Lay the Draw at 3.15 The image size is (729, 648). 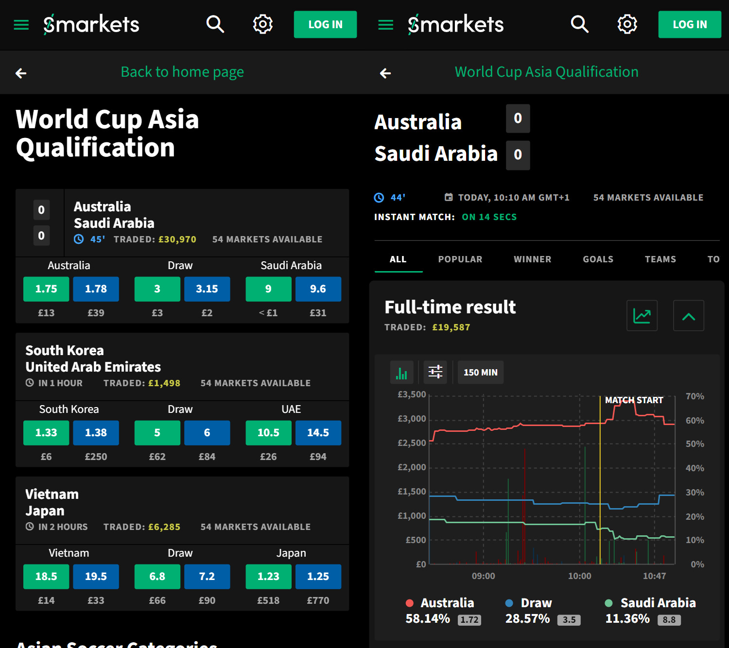click(x=207, y=289)
